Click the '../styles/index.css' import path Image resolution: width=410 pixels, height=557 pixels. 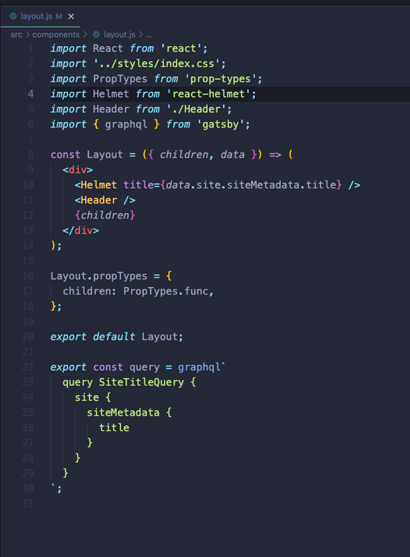[157, 63]
